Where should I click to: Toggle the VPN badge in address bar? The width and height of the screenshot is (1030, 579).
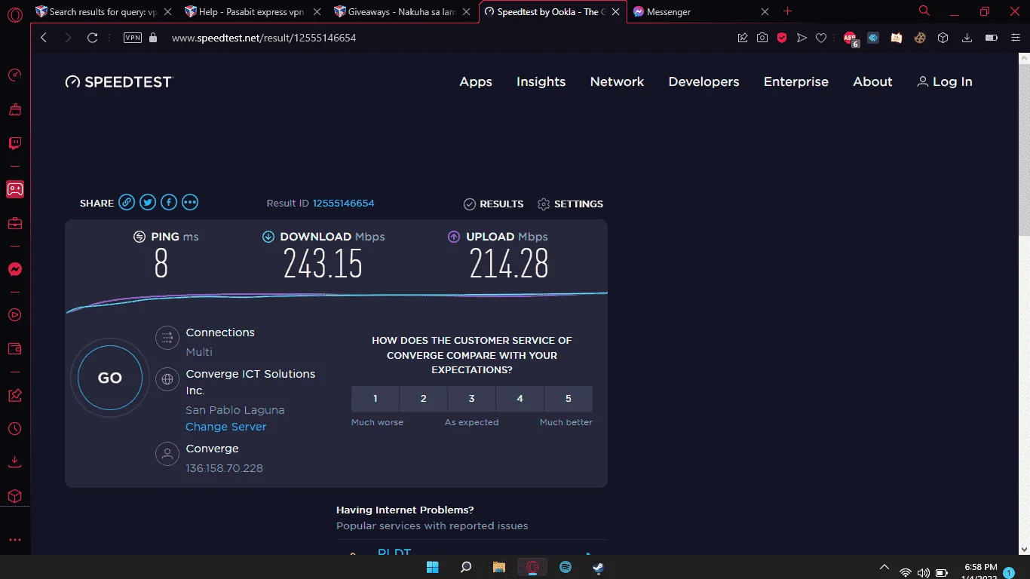coord(133,38)
